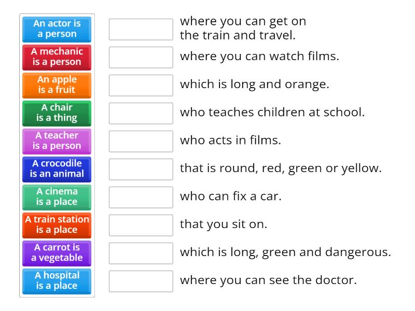Choose the purple 'A carrot is a vegetable' tile

pyautogui.click(x=57, y=253)
